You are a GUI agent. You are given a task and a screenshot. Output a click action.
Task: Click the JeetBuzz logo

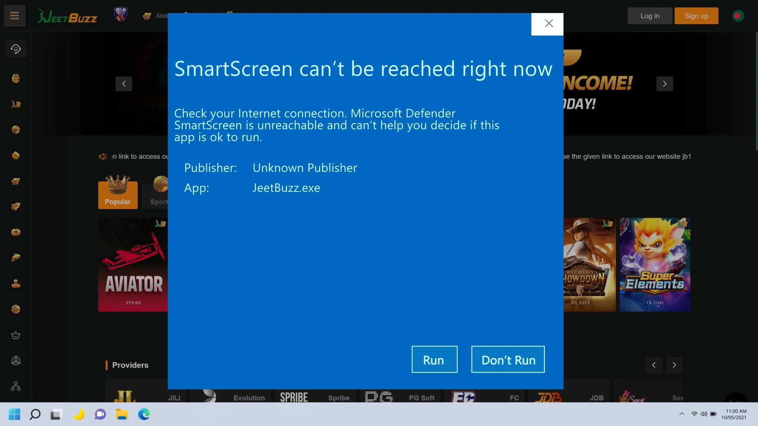(x=67, y=17)
